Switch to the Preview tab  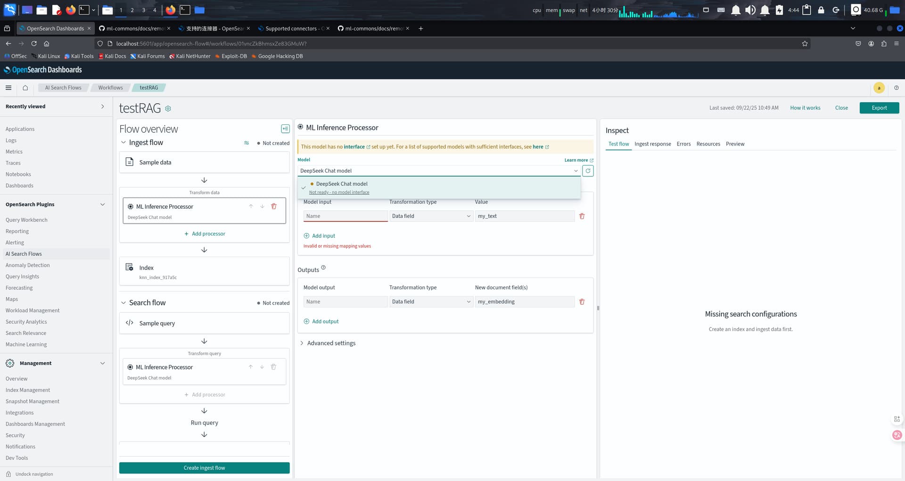click(x=735, y=144)
